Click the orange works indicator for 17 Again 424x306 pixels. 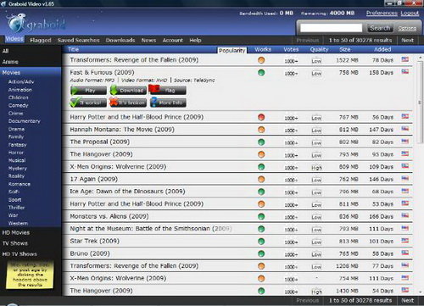[x=261, y=179]
